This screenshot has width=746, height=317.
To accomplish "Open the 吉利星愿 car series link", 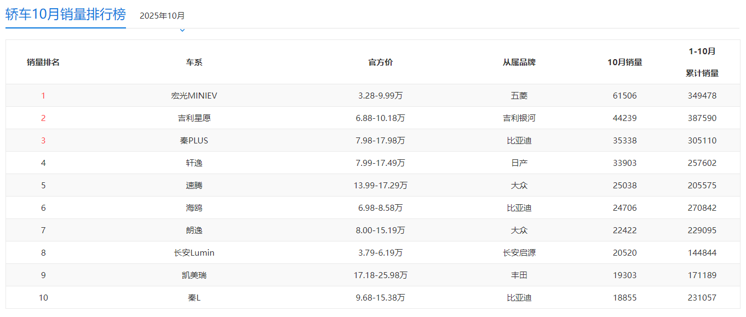I will point(194,118).
